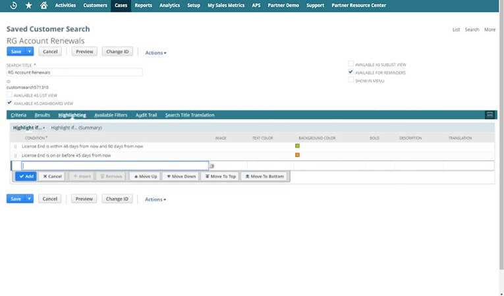The height and width of the screenshot is (296, 504).
Task: Open the recent records clock icon
Action: 13,5
